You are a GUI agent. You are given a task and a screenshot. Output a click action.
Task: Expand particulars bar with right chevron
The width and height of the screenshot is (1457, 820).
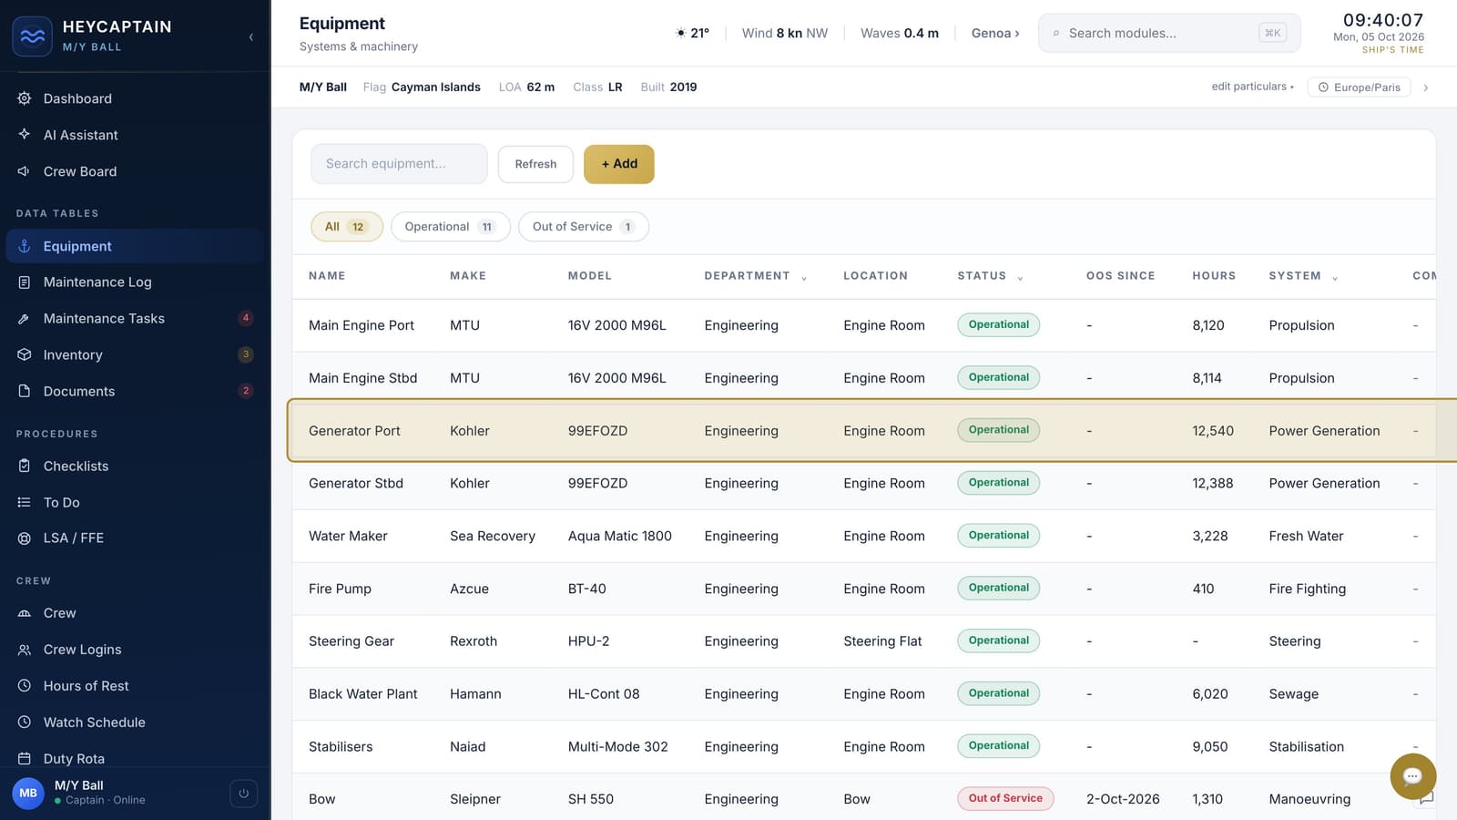pyautogui.click(x=1426, y=87)
